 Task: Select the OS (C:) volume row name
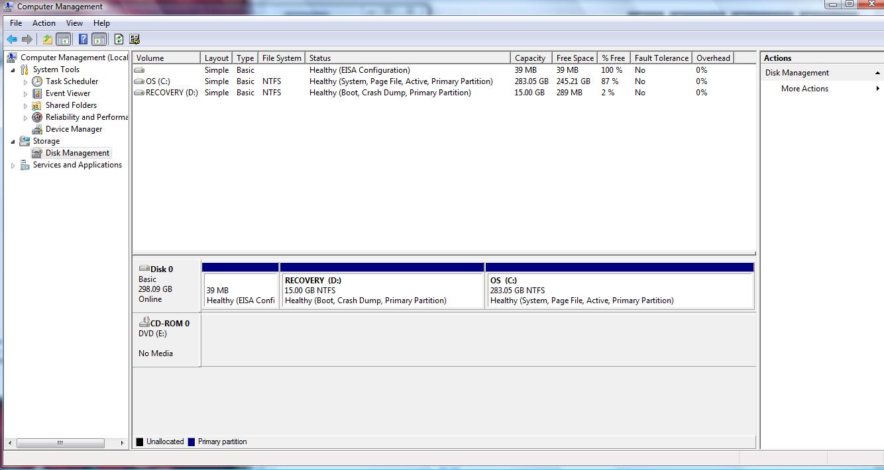tap(158, 81)
